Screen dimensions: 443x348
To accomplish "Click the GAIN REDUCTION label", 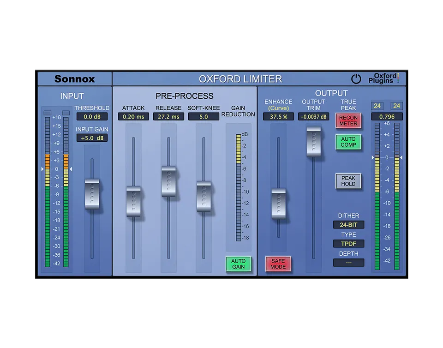I will [x=238, y=111].
